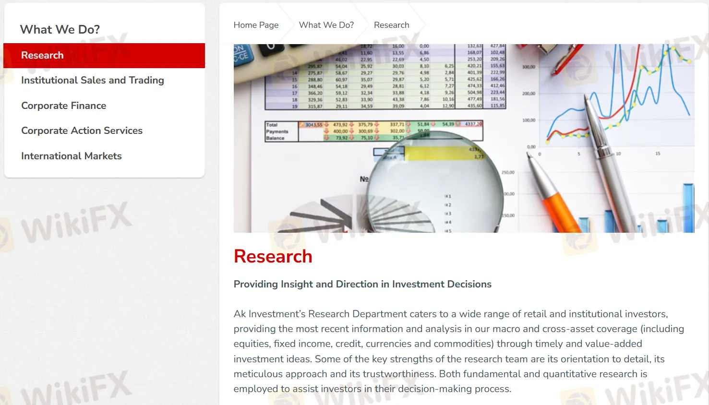Select the Research breadcrumb item
709x405 pixels.
click(x=391, y=25)
